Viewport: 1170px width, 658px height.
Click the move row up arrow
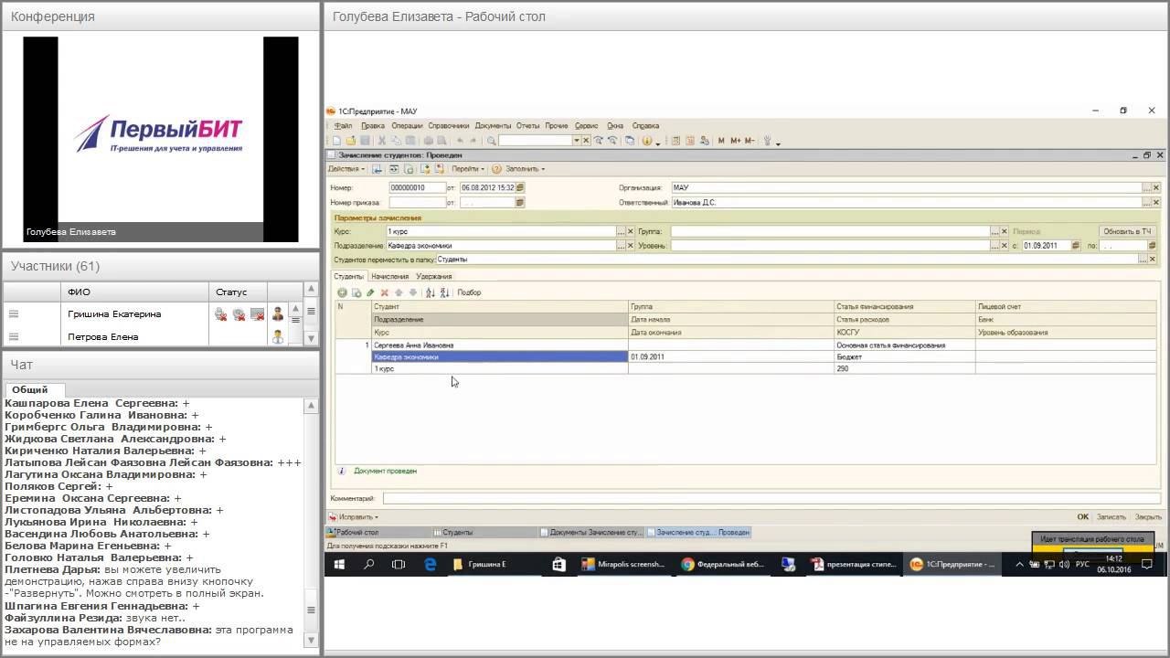click(399, 292)
